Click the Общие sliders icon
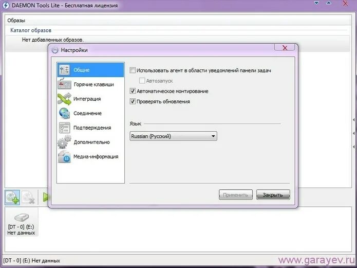This screenshot has height=268, width=357. click(64, 70)
